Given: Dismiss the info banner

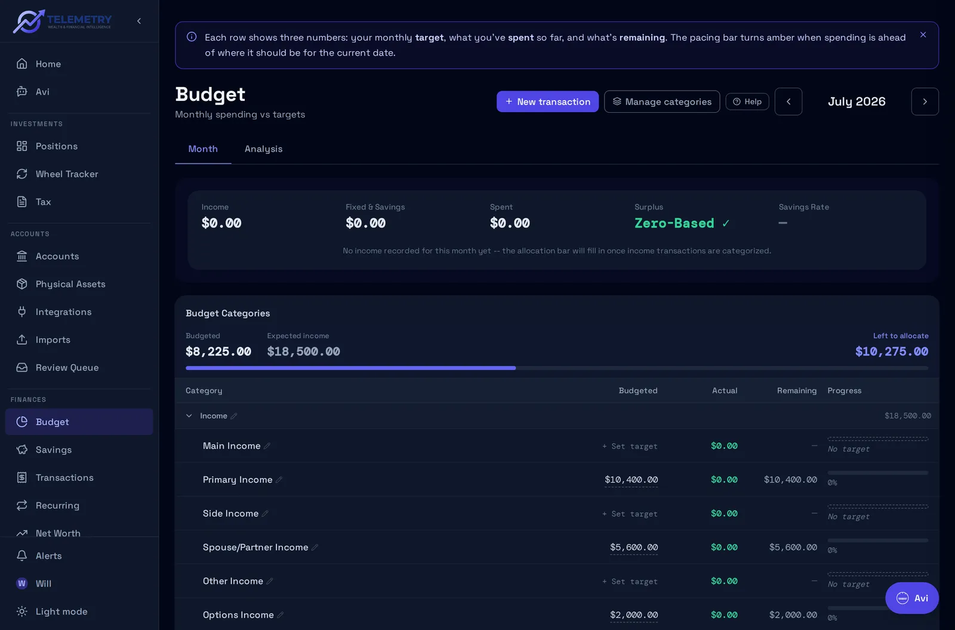Looking at the screenshot, I should [923, 35].
